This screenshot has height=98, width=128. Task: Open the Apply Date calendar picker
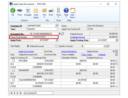click(x=57, y=40)
